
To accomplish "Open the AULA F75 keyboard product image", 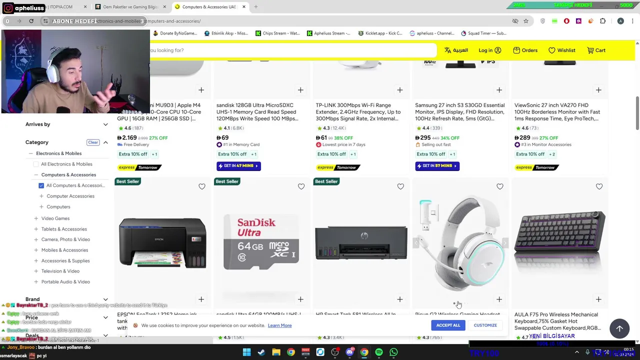I will tap(559, 242).
